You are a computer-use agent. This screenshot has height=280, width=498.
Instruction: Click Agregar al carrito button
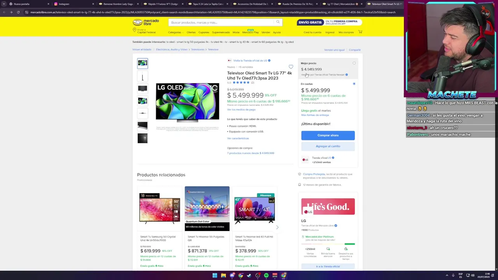pyautogui.click(x=328, y=146)
